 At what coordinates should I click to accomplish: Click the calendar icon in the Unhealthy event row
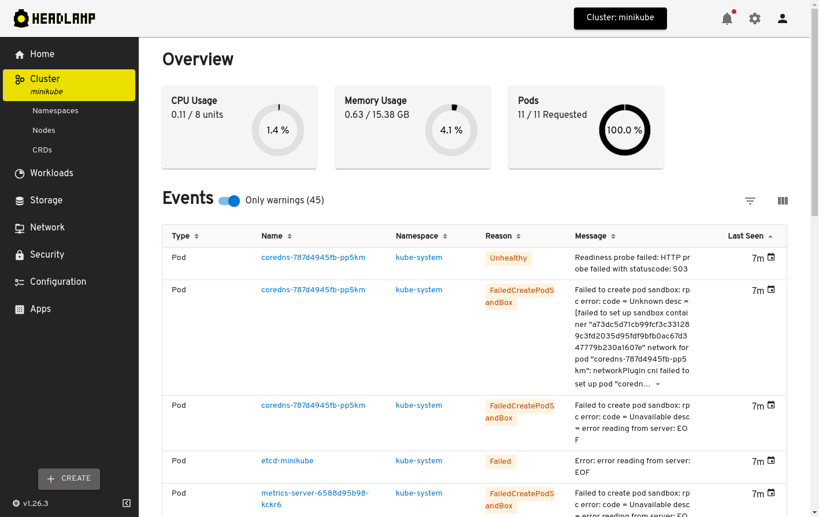(771, 257)
